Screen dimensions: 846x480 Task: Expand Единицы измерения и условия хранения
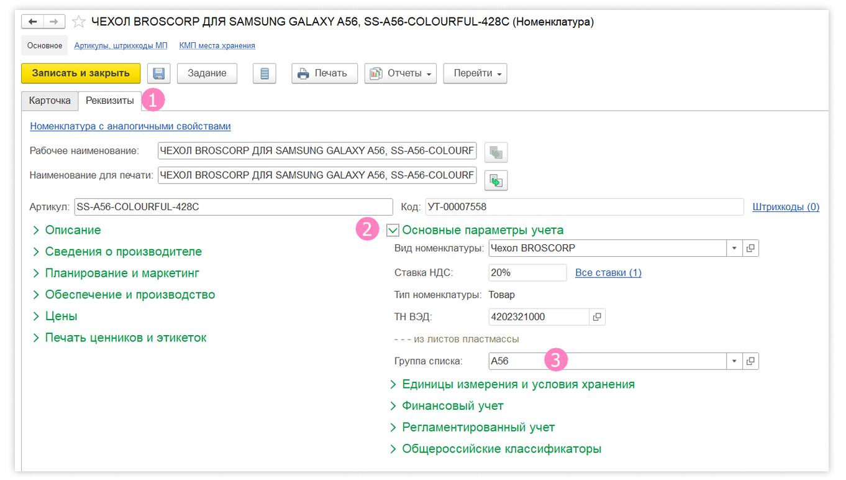(x=512, y=384)
